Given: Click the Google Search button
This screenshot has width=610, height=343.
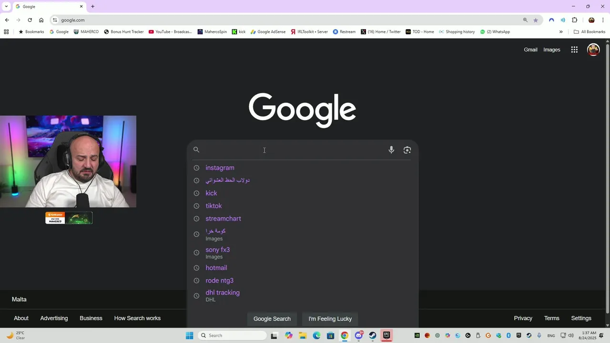Looking at the screenshot, I should tap(272, 319).
